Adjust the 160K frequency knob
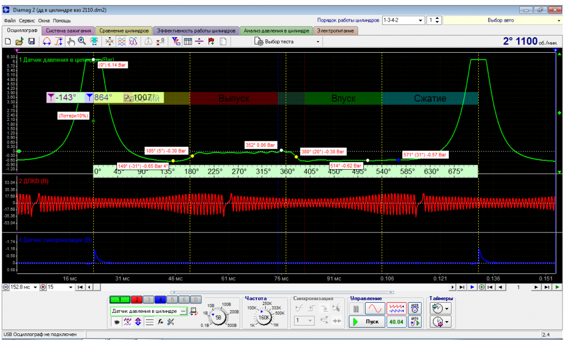The width and height of the screenshot is (568, 340). [263, 318]
